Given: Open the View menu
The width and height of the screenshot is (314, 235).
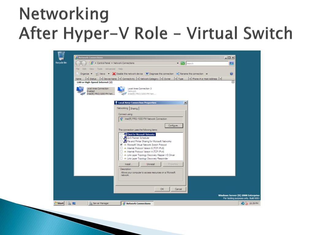Looking at the screenshot, I should tap(92, 69).
